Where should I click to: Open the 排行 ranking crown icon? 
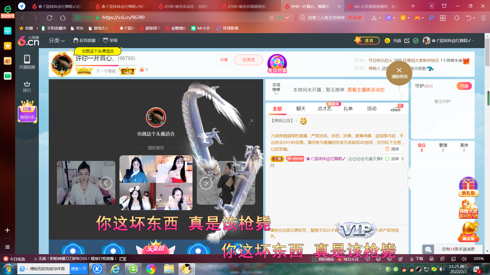(27, 87)
